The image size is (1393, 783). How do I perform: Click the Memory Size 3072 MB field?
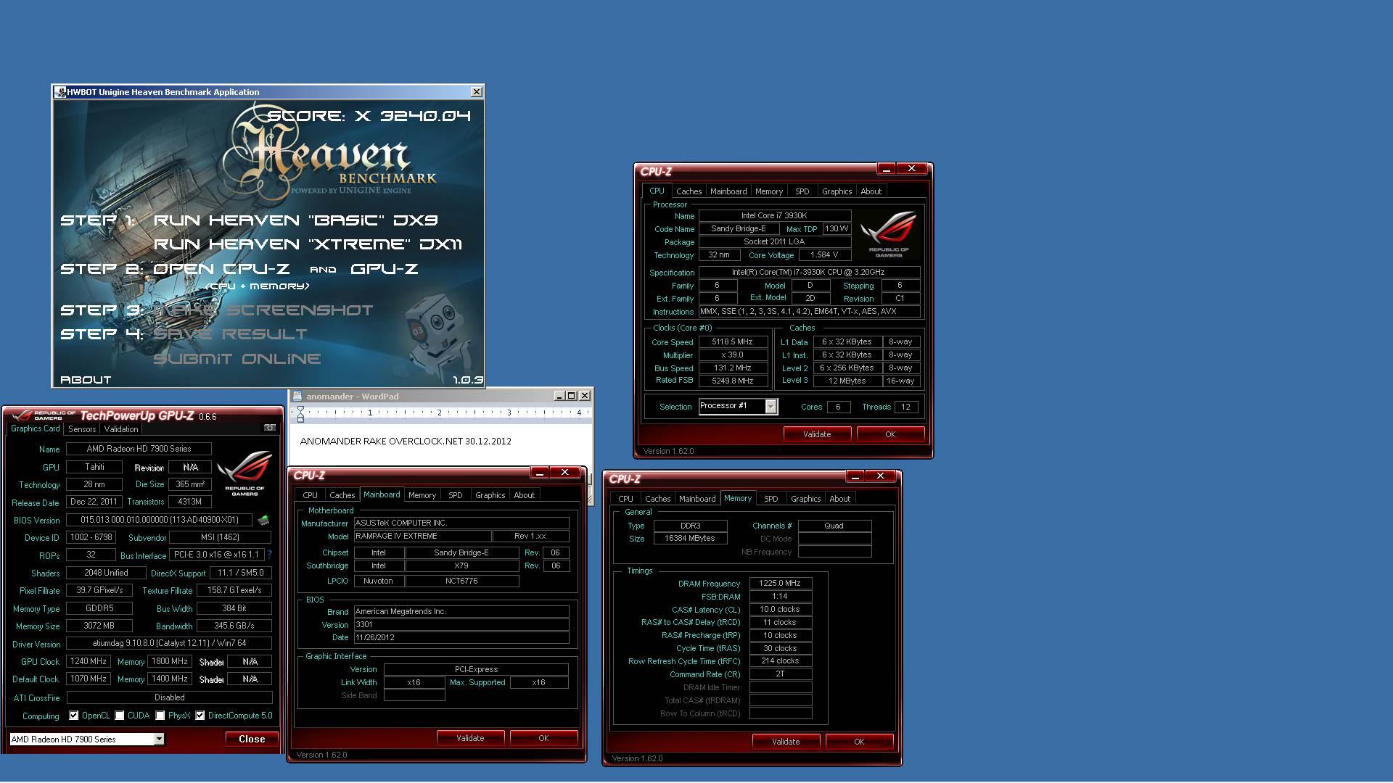(x=99, y=626)
